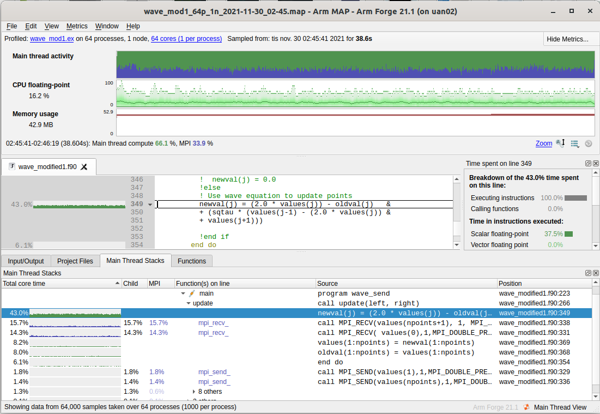
Task: Click the grey reset zoom circular icon
Action: (589, 143)
